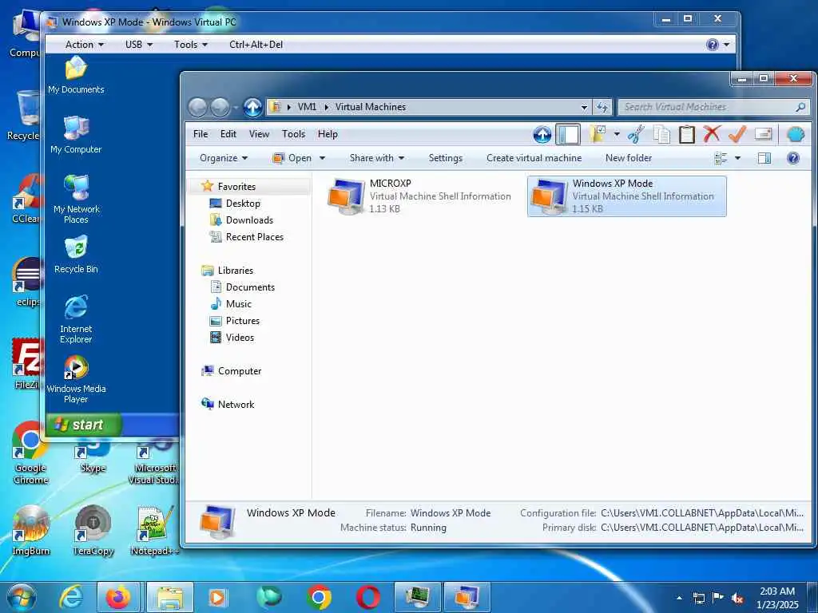Open the Organize dropdown

224,158
